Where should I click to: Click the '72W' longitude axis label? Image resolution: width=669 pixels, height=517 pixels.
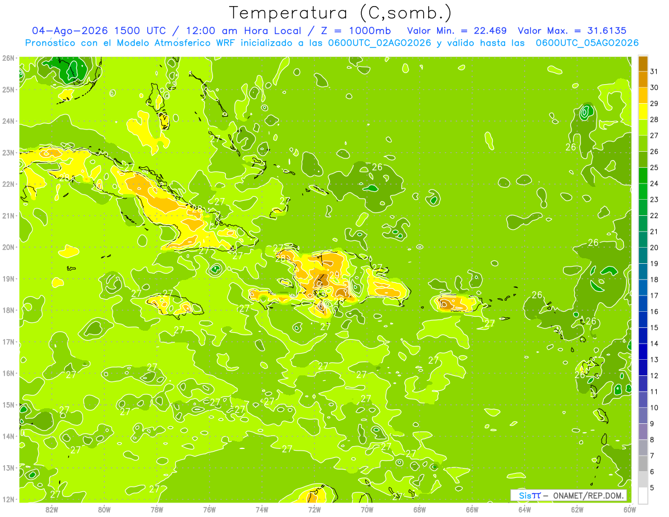click(x=314, y=509)
